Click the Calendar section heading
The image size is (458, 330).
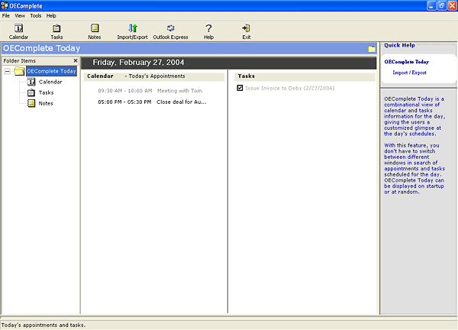[100, 76]
